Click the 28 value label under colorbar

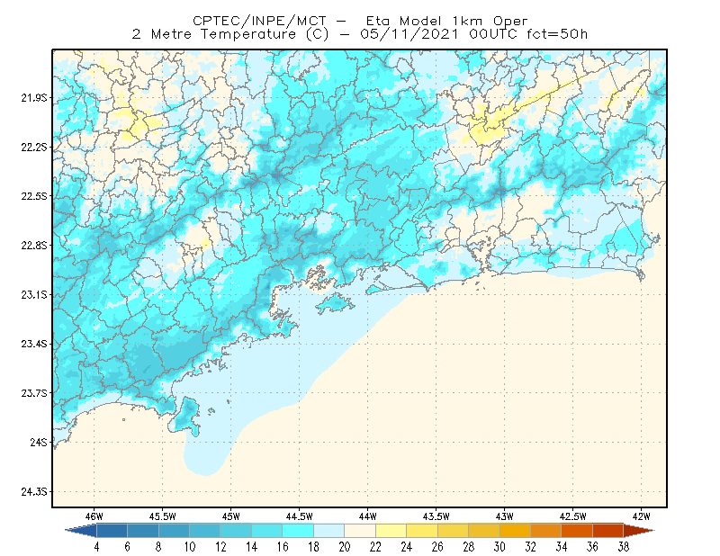pyautogui.click(x=468, y=547)
